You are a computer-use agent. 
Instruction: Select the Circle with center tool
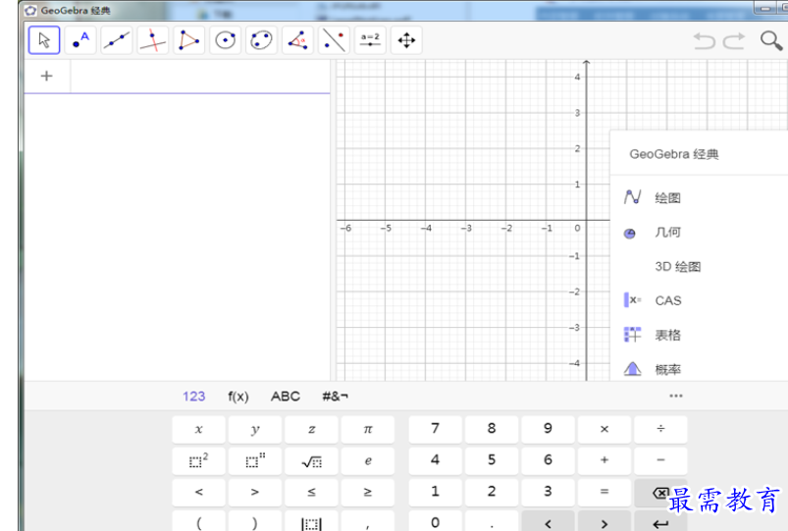(x=225, y=40)
